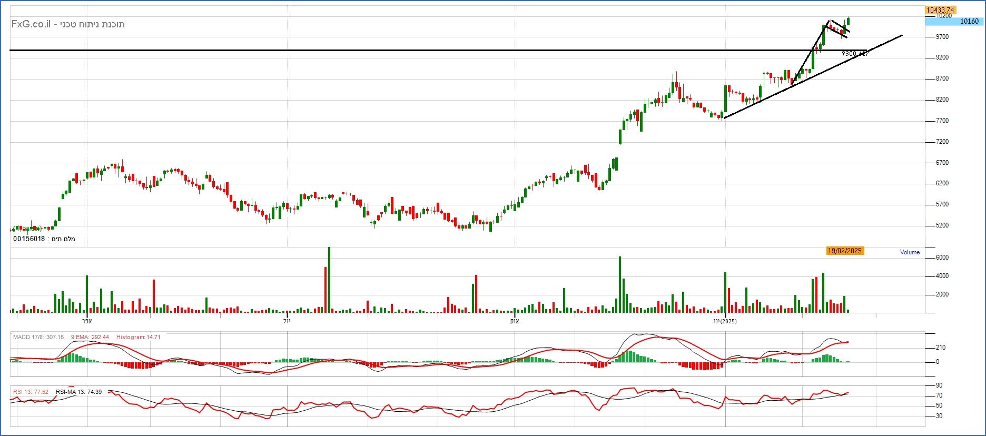Screen dimensions: 986x436
Task: Click the orange 19/02/2025 date label
Action: tap(844, 251)
